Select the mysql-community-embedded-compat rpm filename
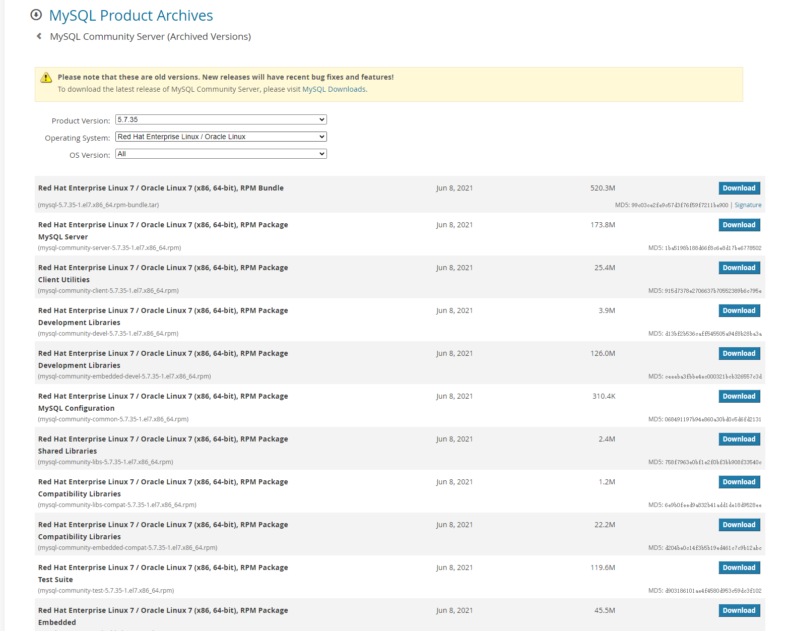 [x=127, y=548]
